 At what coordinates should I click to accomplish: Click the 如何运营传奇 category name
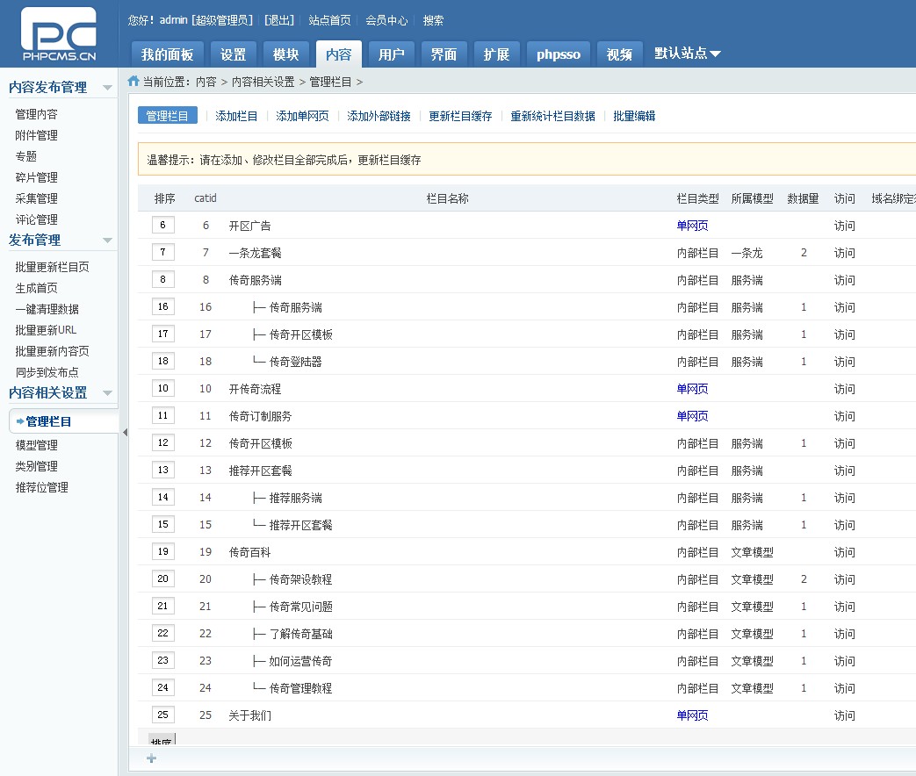click(300, 661)
